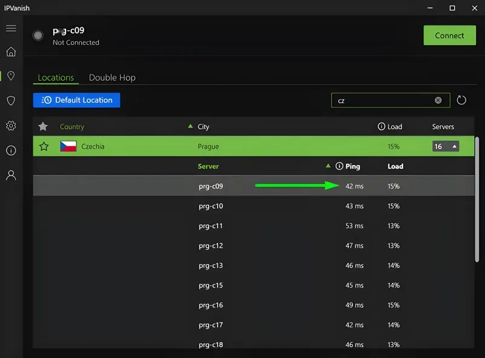Select server prg-c15
485x358 pixels.
[x=253, y=285]
